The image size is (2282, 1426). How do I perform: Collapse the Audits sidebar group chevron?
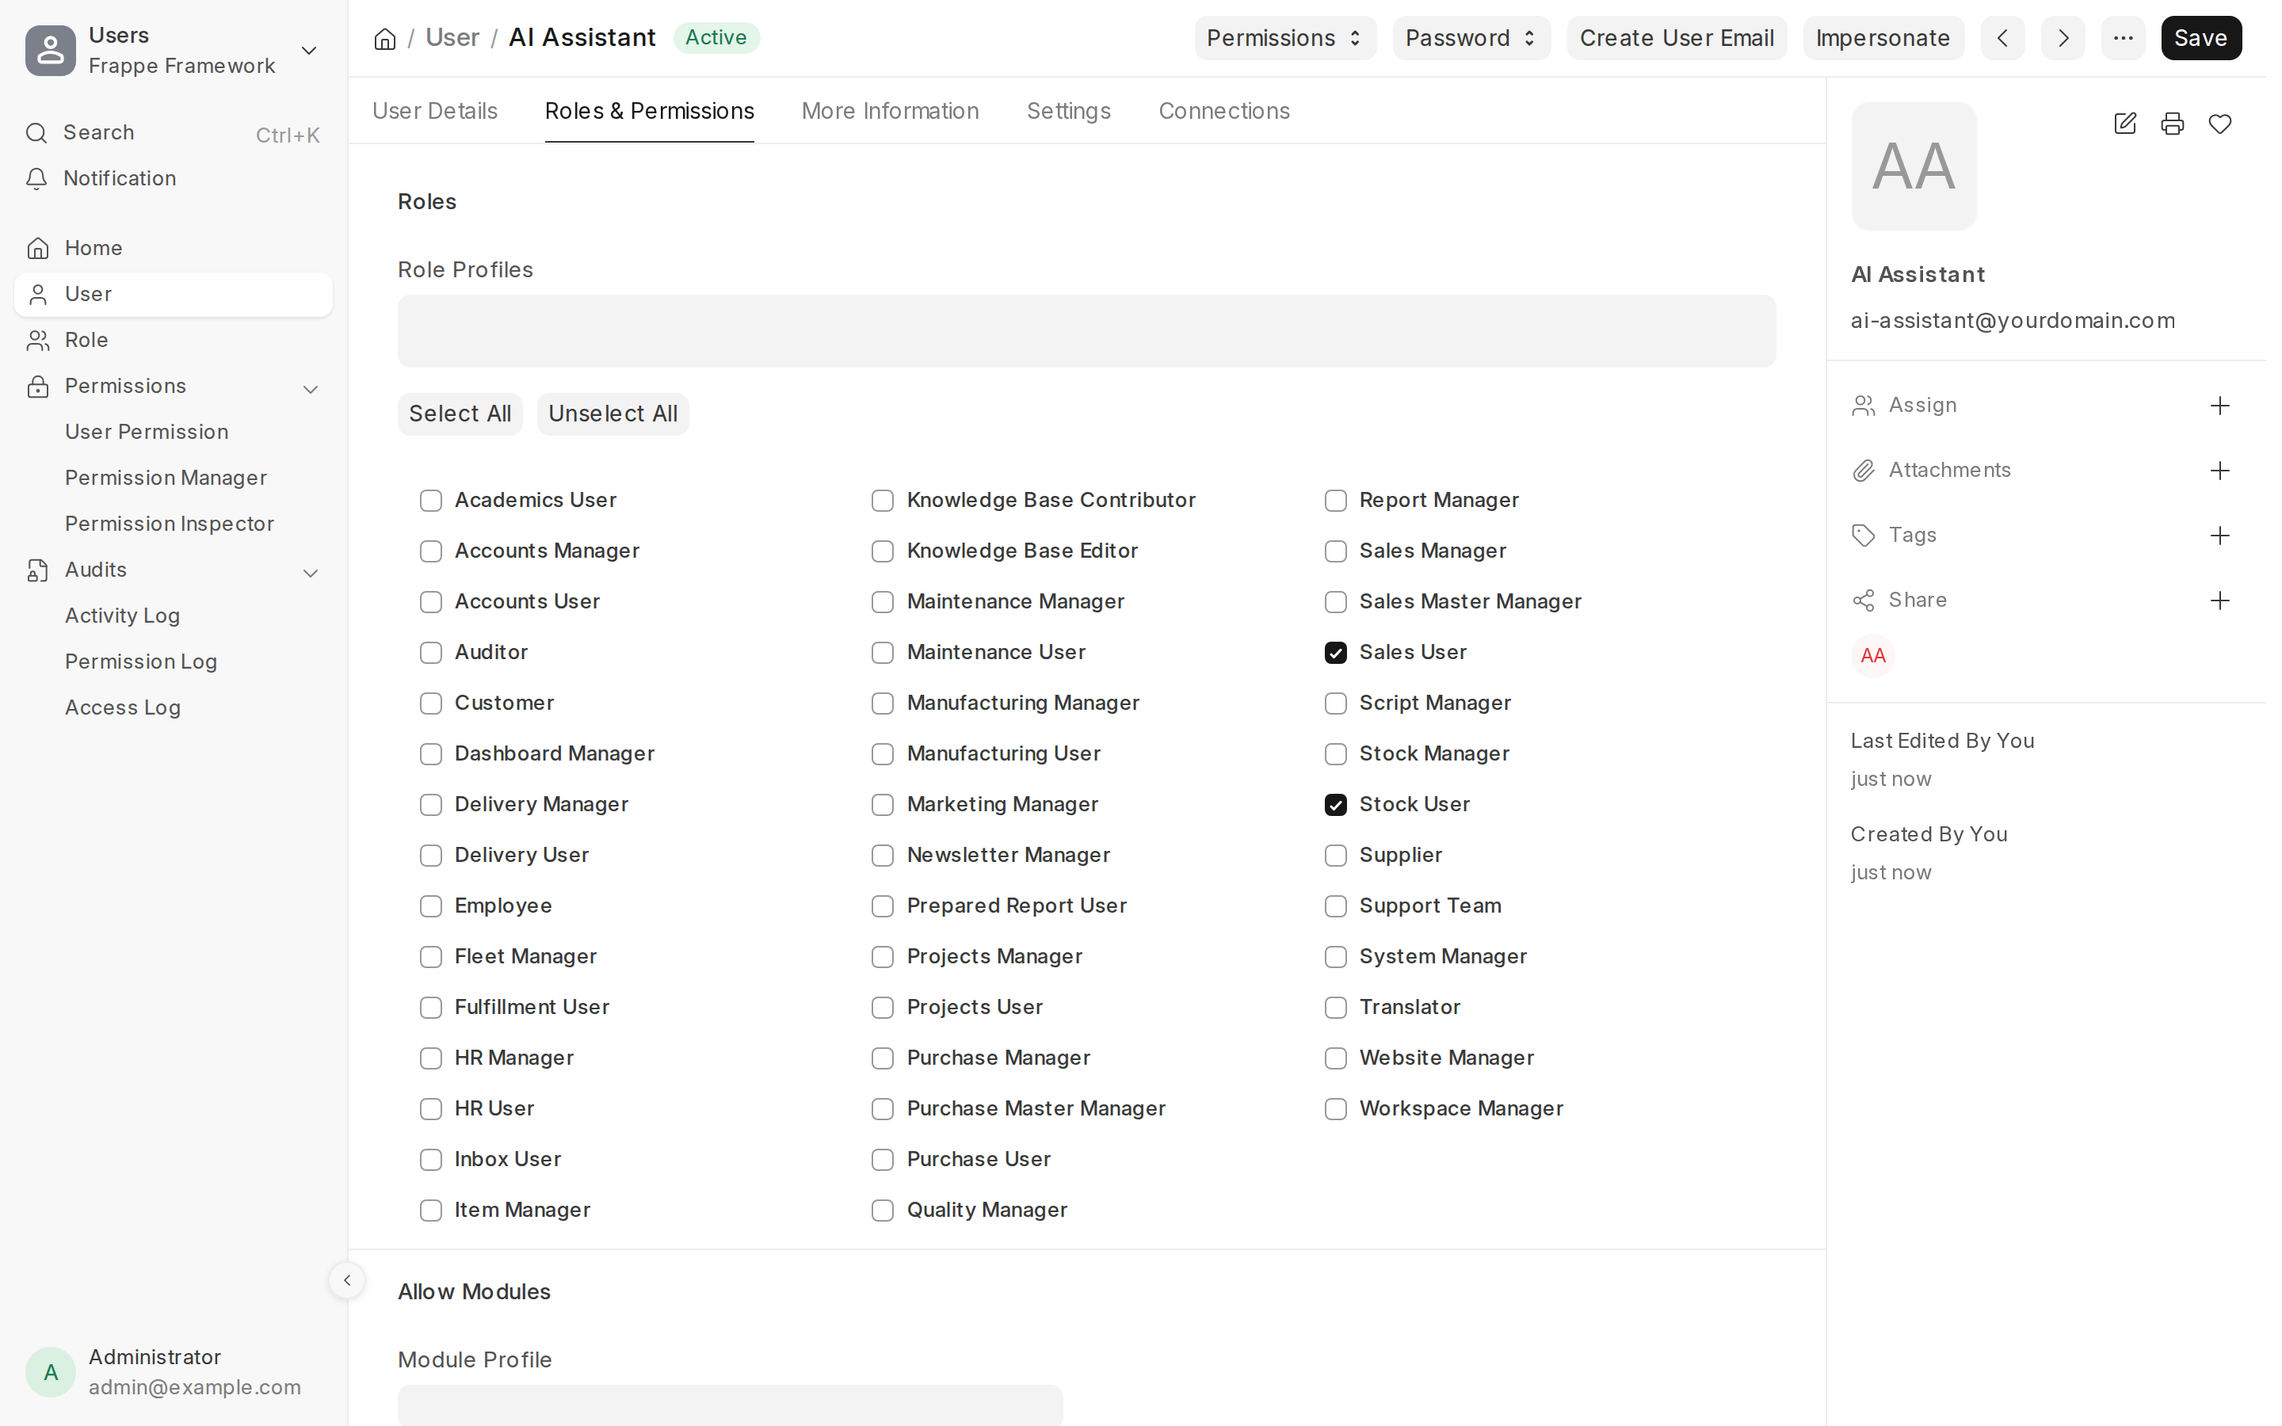coord(311,573)
